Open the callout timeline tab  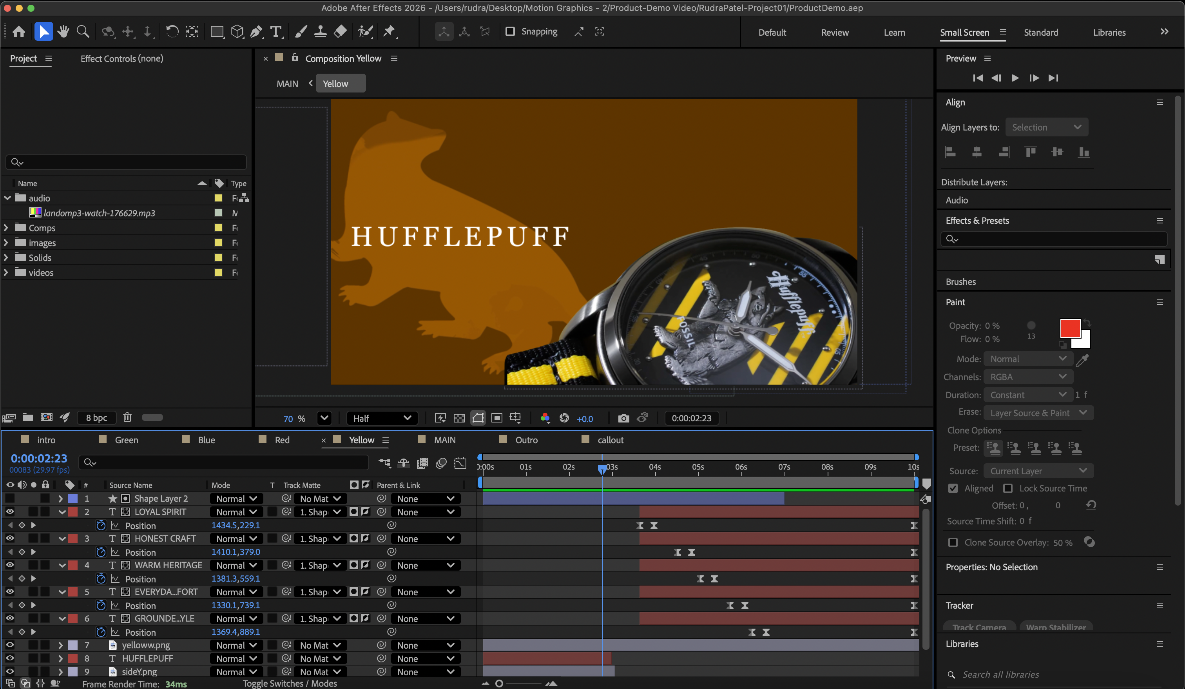(x=611, y=440)
